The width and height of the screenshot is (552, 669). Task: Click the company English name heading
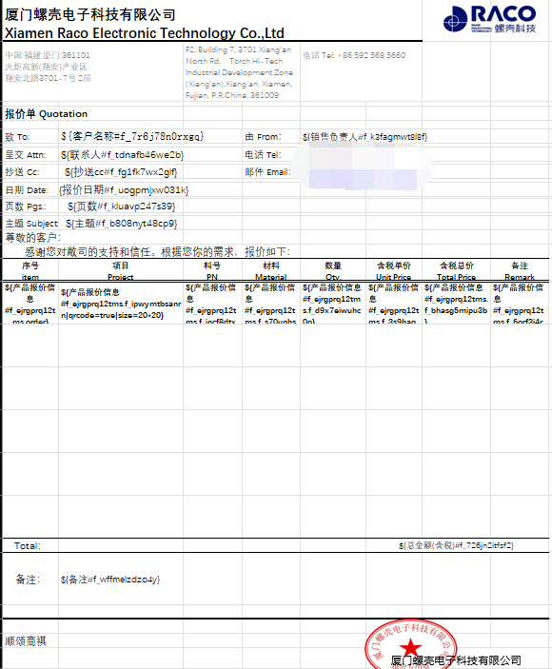click(x=144, y=33)
